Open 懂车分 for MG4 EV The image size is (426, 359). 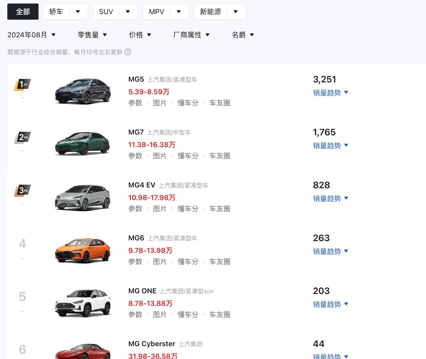pyautogui.click(x=188, y=209)
